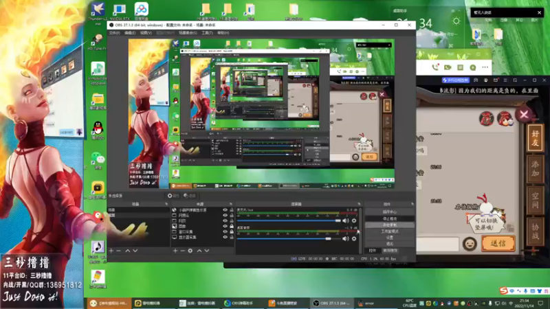Image resolution: width=550 pixels, height=309 pixels.
Task: Remove the selected source with the minus icon
Action: 182,251
